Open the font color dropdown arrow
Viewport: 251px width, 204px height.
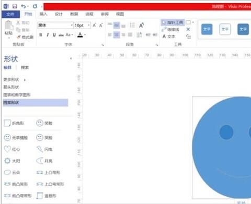point(85,35)
